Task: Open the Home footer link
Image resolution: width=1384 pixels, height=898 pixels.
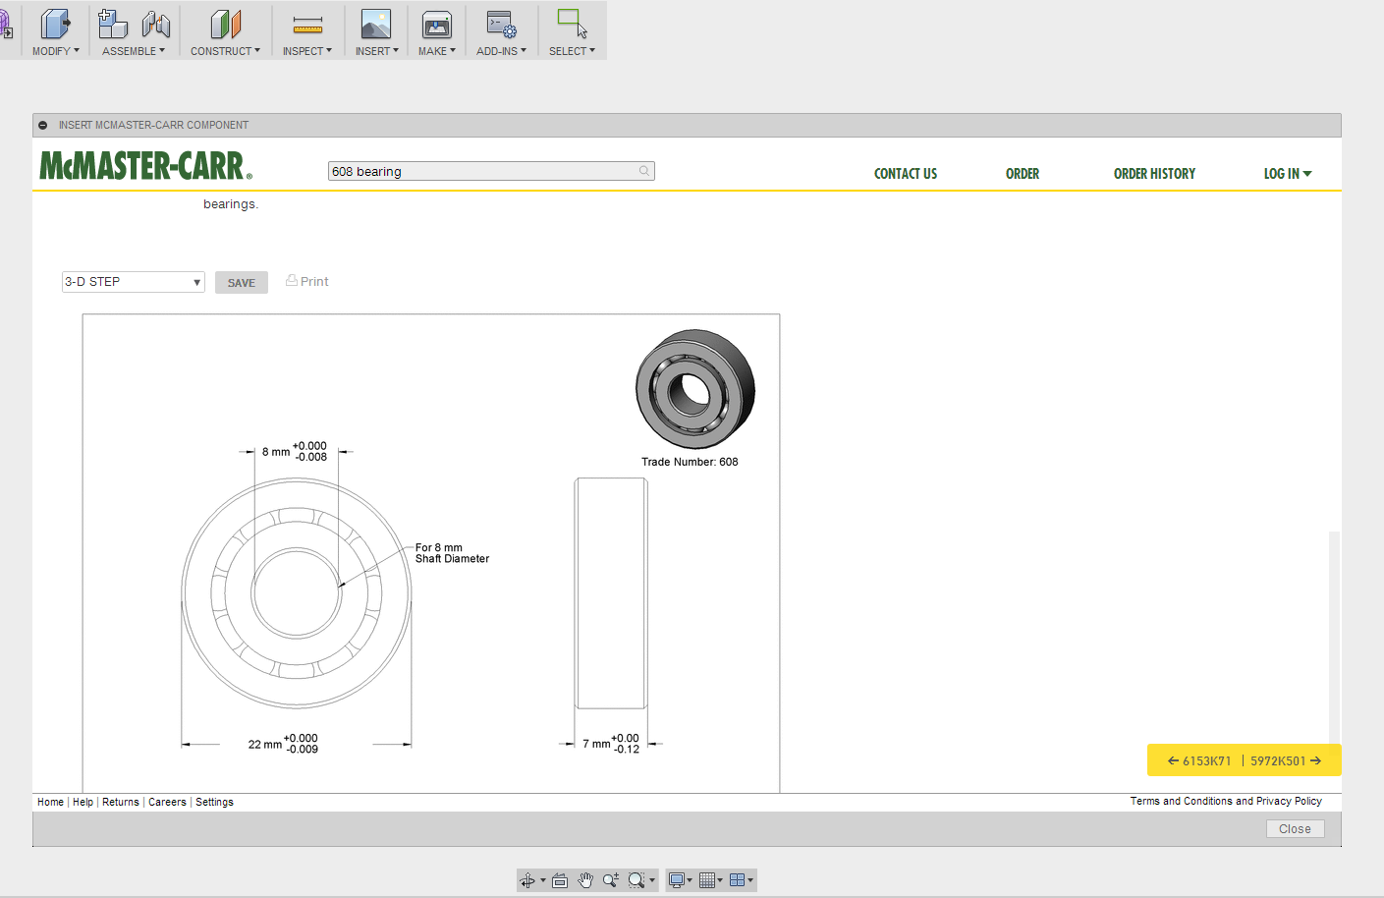Action: click(x=50, y=802)
